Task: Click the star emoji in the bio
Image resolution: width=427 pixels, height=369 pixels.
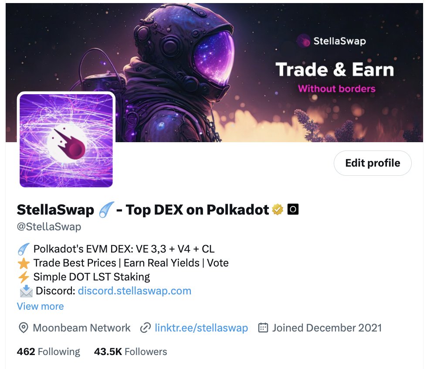Action: 24,263
